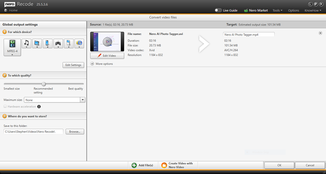
Task: Click the Recommended setting label
Action: (x=43, y=90)
